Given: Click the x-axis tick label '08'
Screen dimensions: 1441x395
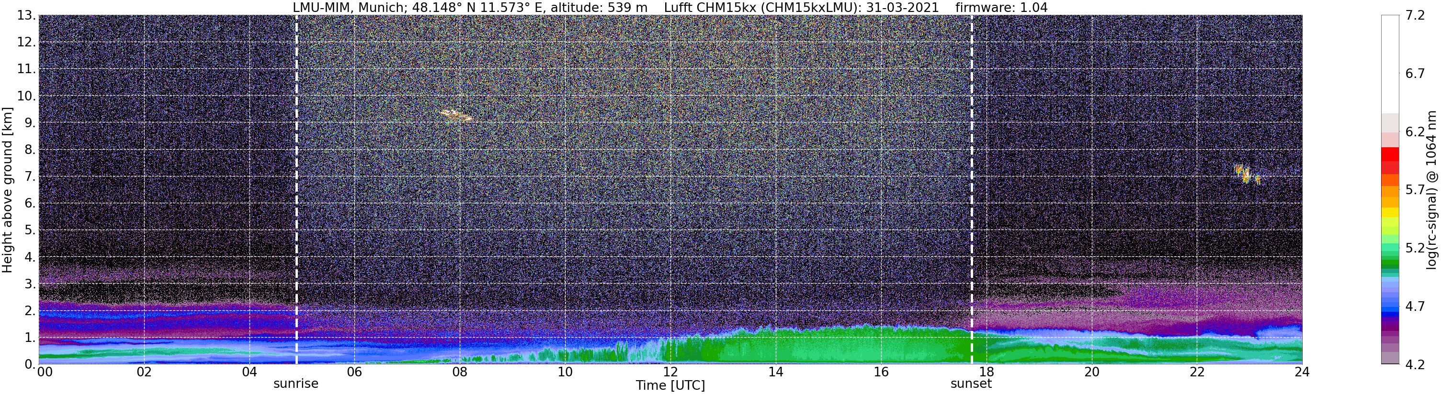Looking at the screenshot, I should [460, 372].
